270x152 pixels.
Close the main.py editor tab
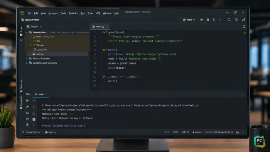click(x=107, y=27)
